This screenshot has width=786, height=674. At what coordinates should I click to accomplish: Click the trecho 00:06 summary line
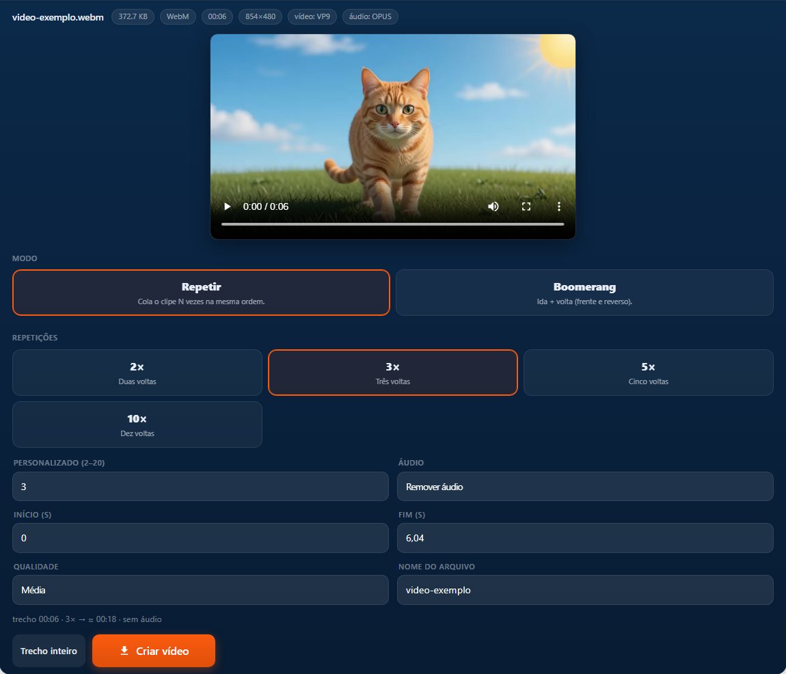(x=87, y=619)
